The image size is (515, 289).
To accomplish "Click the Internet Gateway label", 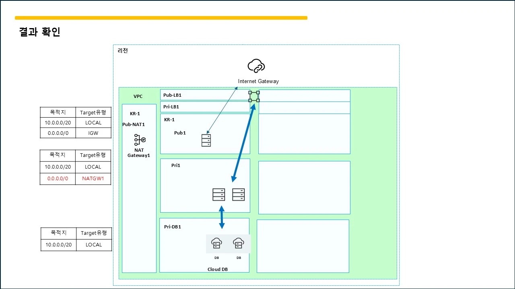I will coord(258,81).
